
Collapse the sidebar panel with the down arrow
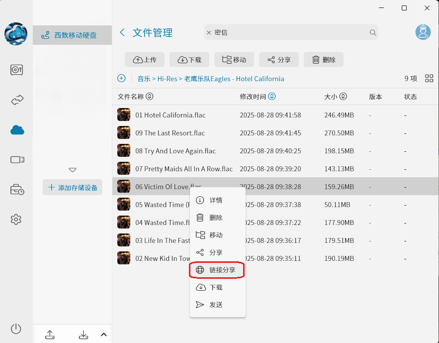tap(73, 170)
